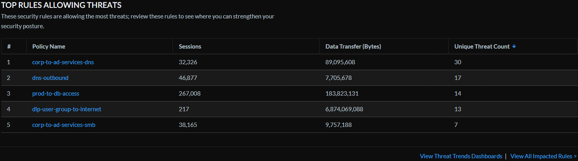This screenshot has width=578, height=161.
Task: Open the corp-to-ad-services-dns policy link
Action: click(63, 62)
